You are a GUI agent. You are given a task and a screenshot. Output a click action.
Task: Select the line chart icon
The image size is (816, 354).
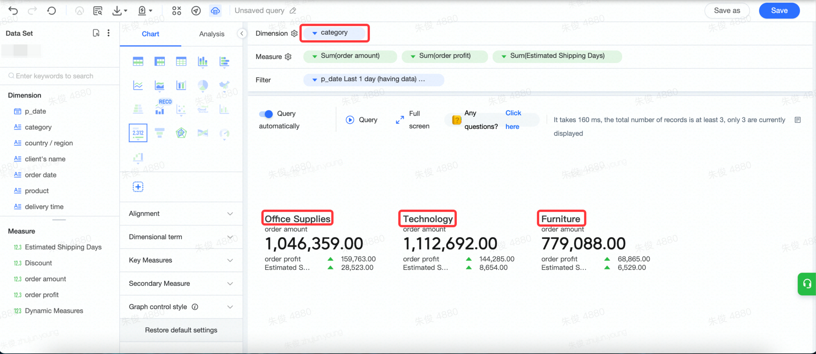[x=138, y=85]
